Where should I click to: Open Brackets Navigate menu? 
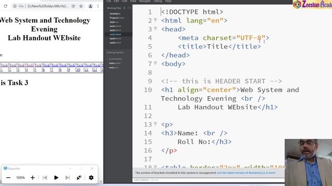pyautogui.click(x=145, y=1)
